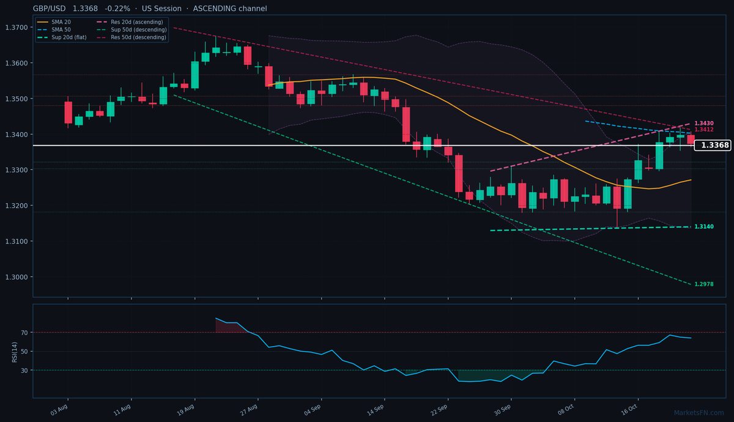
Task: Click the 1.3140 support level label
Action: pos(704,227)
